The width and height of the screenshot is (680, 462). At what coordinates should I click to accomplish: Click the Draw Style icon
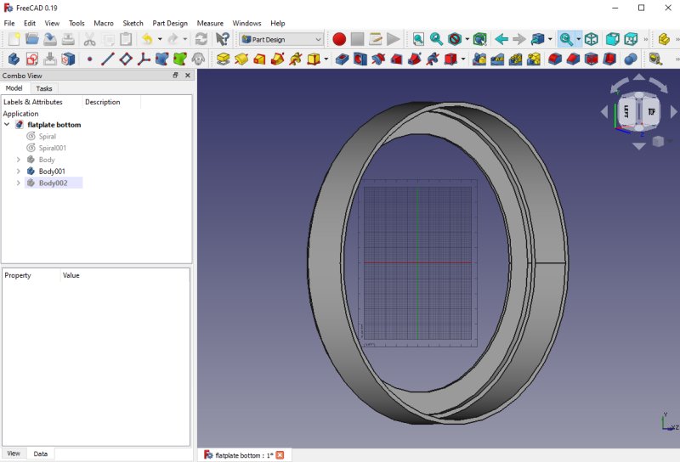(x=455, y=39)
